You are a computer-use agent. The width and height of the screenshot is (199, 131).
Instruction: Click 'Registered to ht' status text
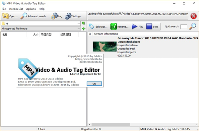pyautogui.click(x=91, y=129)
